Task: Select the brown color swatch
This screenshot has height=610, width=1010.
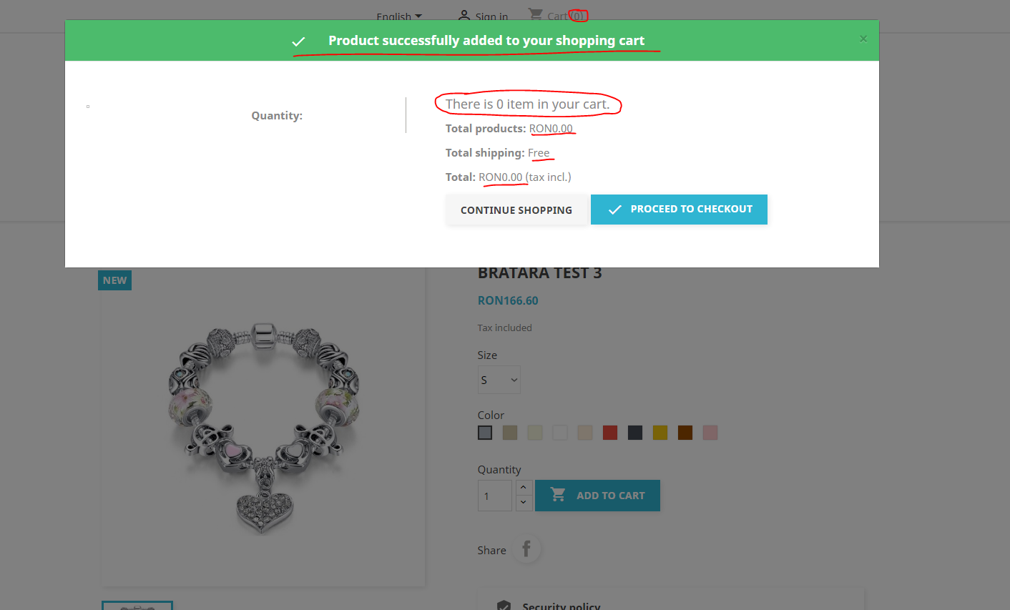Action: click(685, 433)
